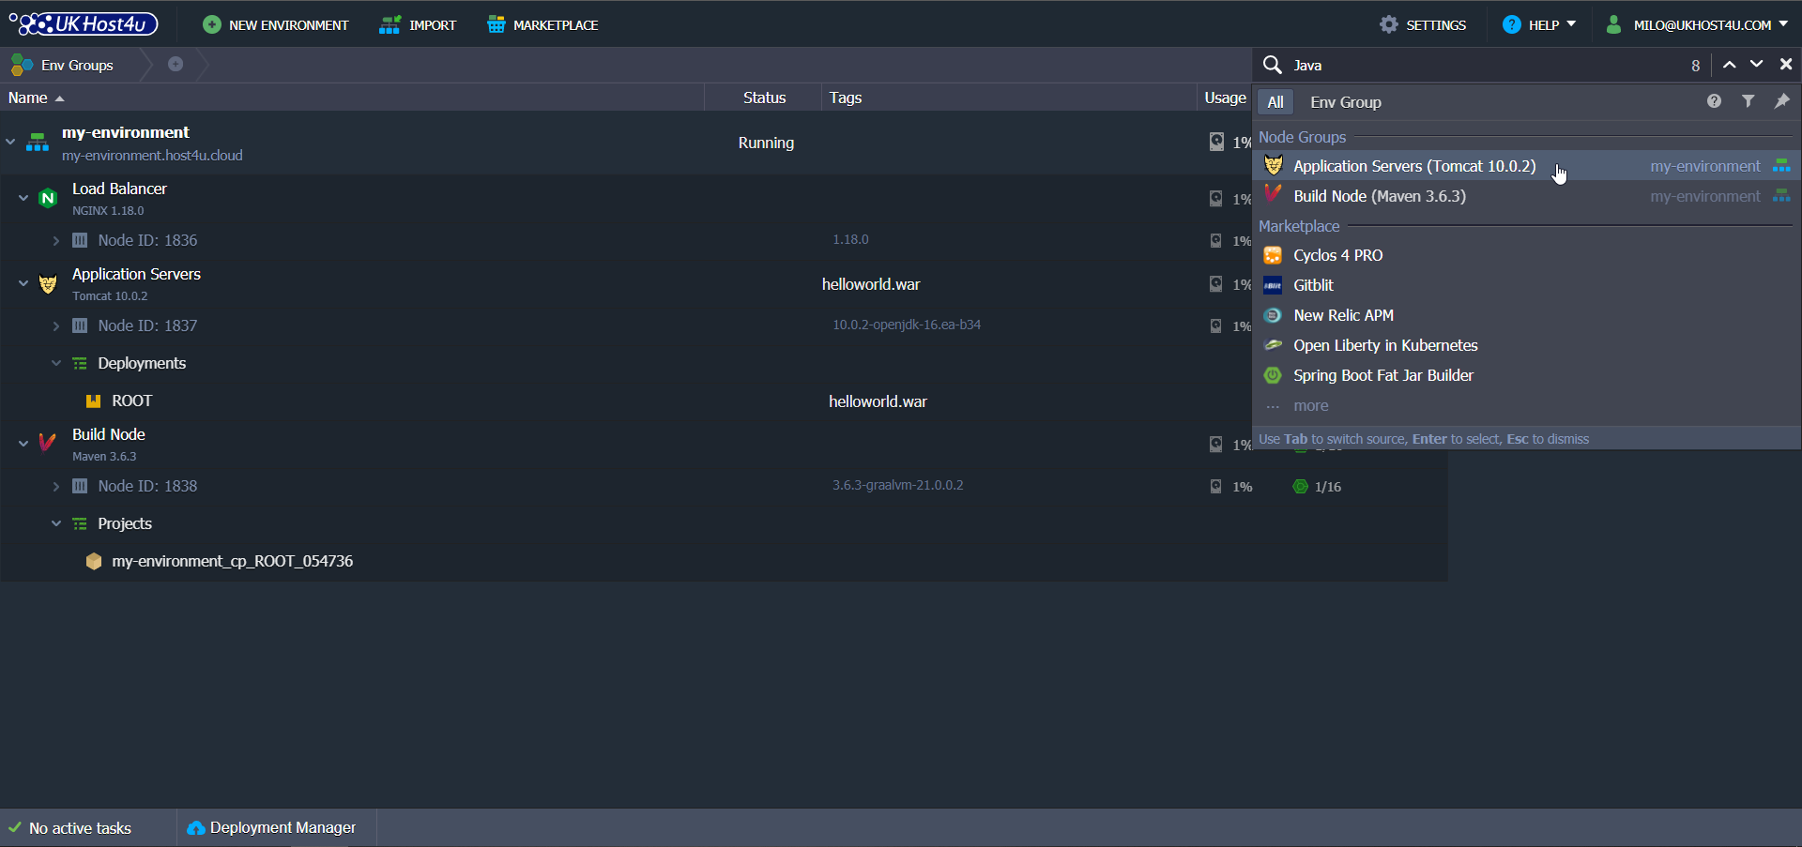1802x847 pixels.
Task: Click the Cyclos 4 PRO icon
Action: coord(1273,255)
